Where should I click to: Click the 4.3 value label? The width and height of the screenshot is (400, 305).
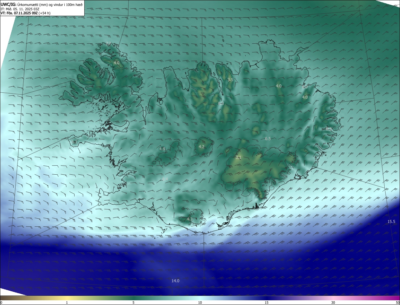189,219
